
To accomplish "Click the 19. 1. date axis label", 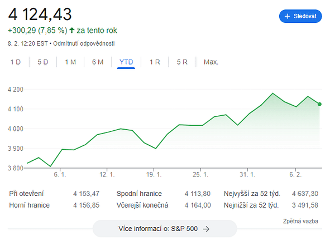I will click(154, 175).
